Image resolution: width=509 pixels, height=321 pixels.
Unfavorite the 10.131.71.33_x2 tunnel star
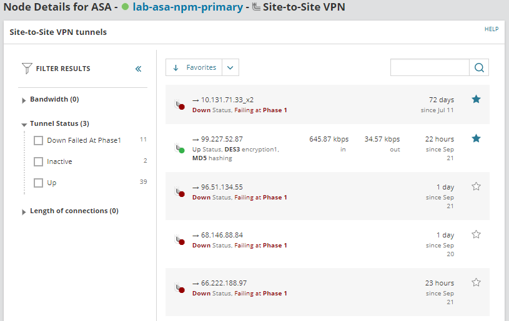476,99
